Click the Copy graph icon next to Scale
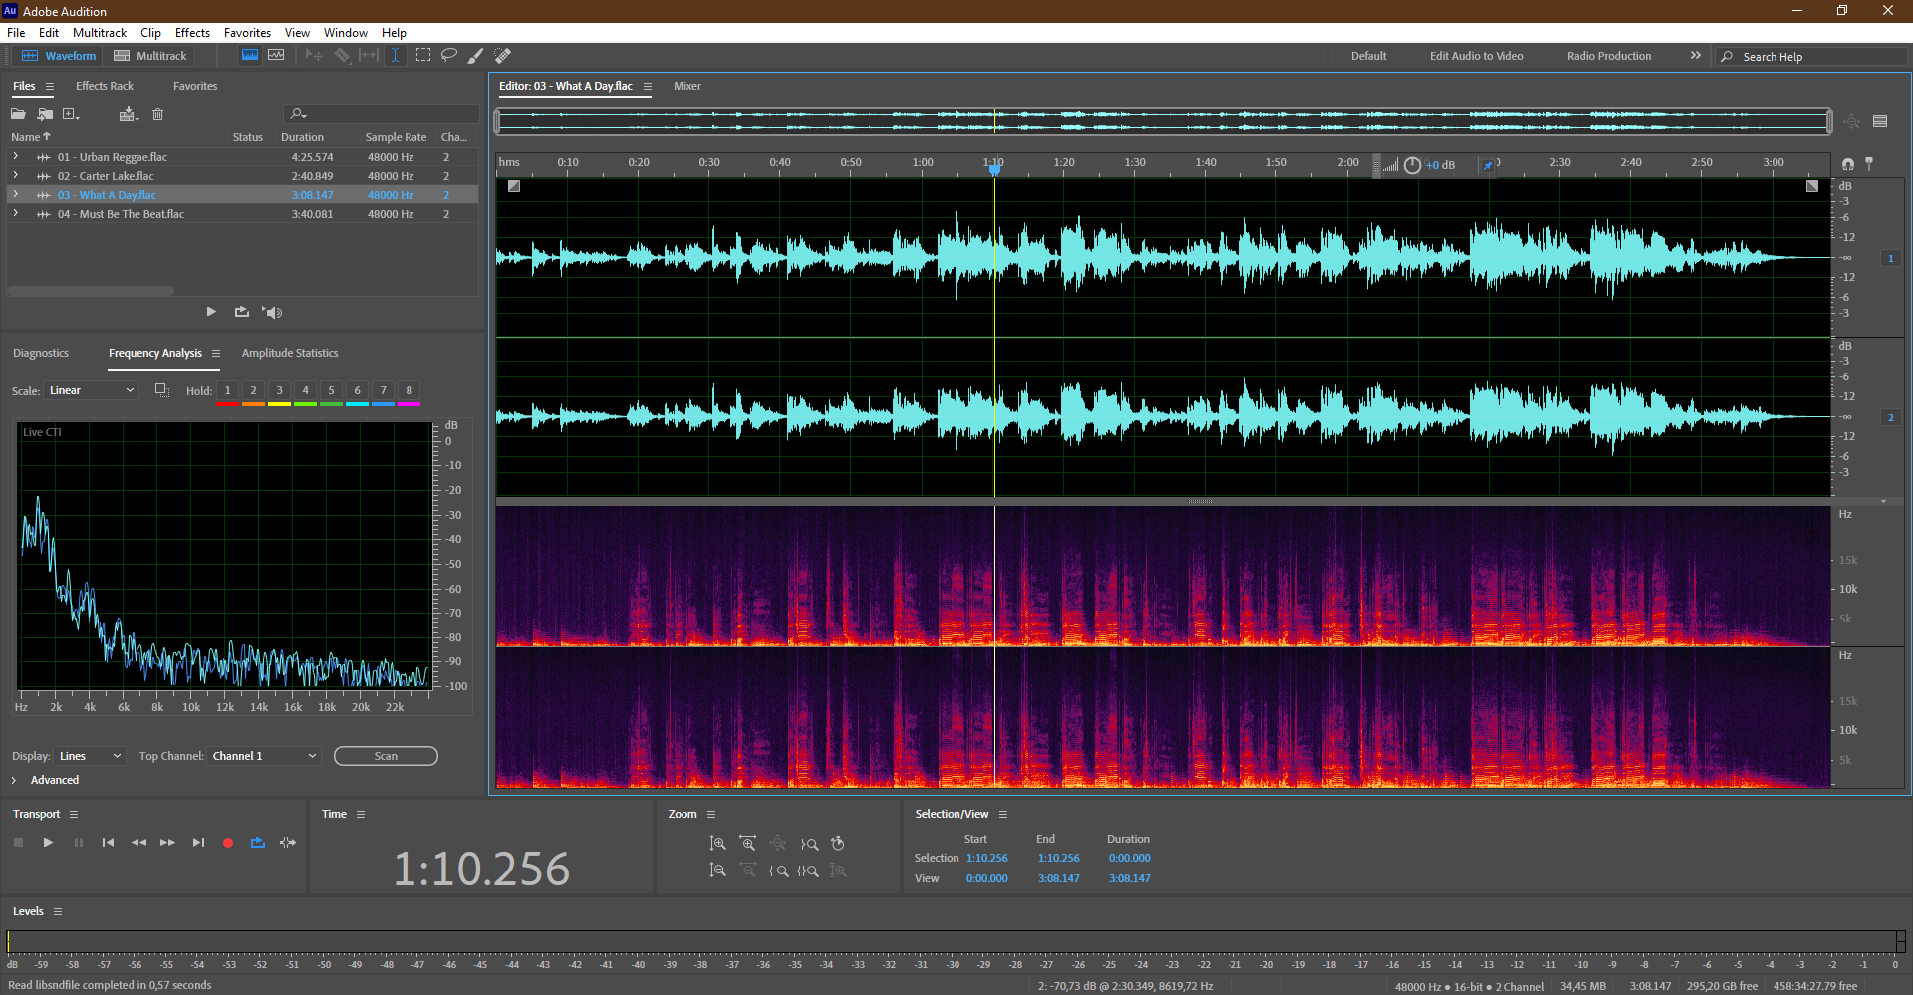The width and height of the screenshot is (1913, 995). (161, 390)
